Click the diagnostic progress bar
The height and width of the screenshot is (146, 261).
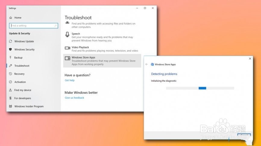pos(200,88)
